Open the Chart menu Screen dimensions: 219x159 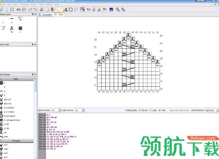point(33,4)
